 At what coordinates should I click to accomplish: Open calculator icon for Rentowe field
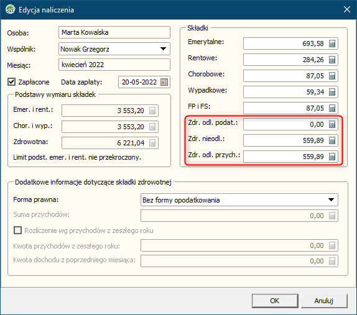coord(332,60)
